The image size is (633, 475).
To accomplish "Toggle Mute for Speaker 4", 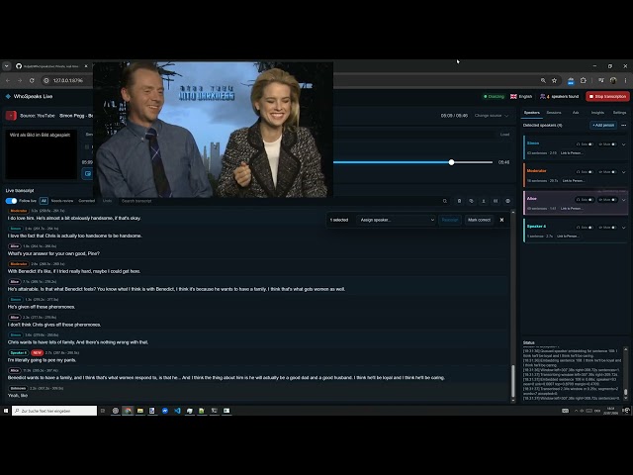I will click(x=607, y=228).
